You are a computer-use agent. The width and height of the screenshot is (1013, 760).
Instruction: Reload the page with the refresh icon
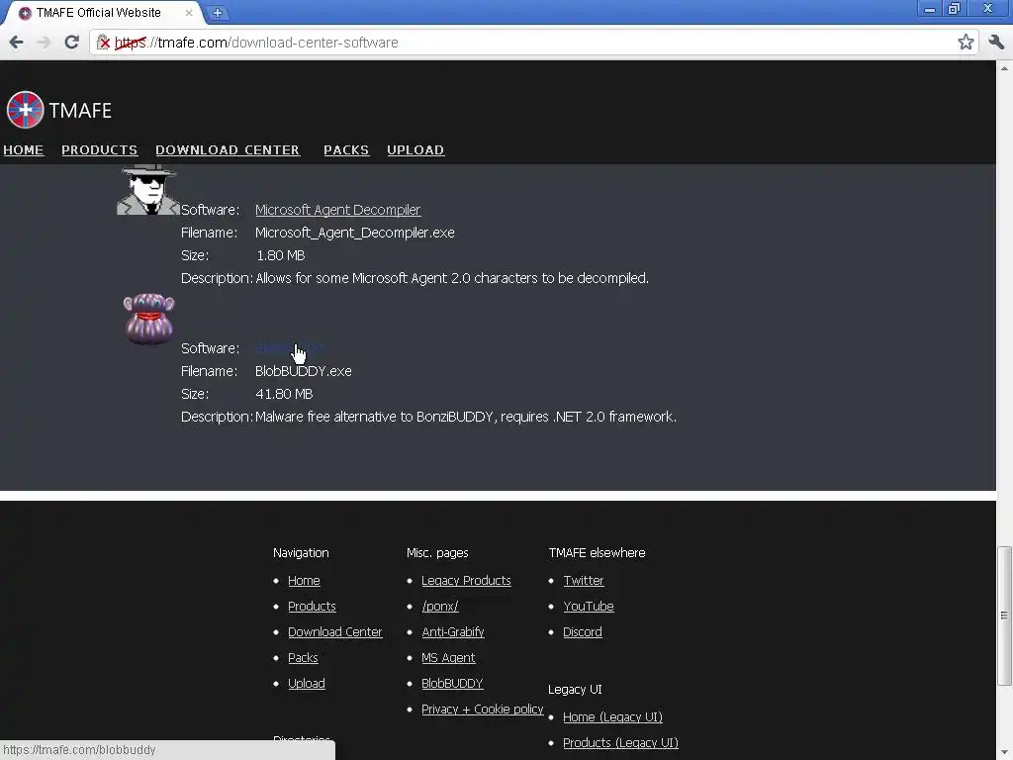[x=71, y=43]
